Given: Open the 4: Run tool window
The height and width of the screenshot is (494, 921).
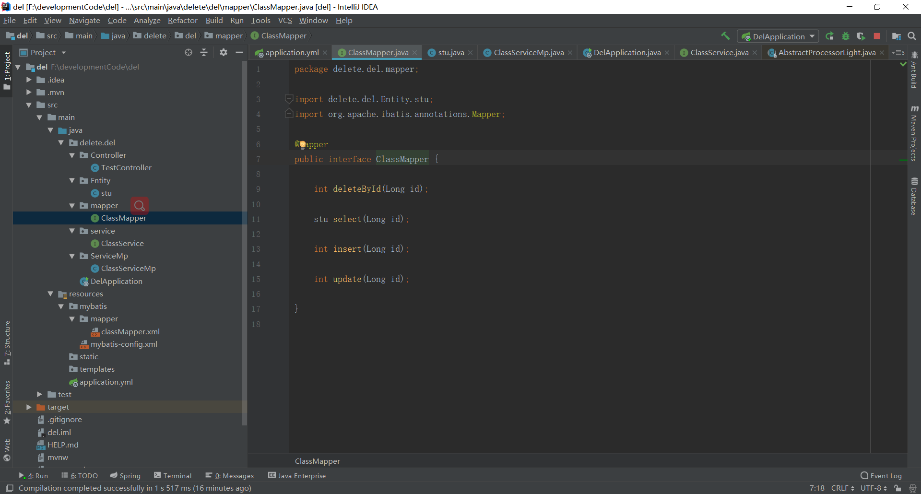Looking at the screenshot, I should tap(34, 475).
